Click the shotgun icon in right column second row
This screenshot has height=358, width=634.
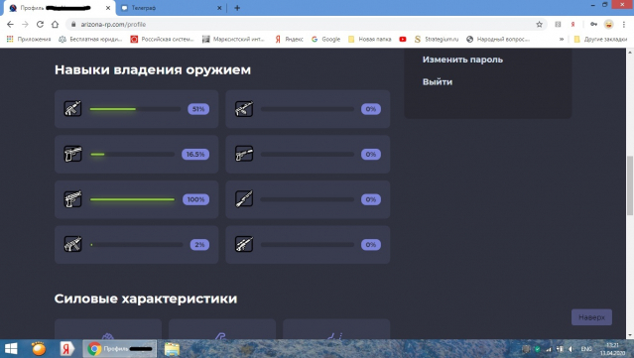pyautogui.click(x=244, y=154)
